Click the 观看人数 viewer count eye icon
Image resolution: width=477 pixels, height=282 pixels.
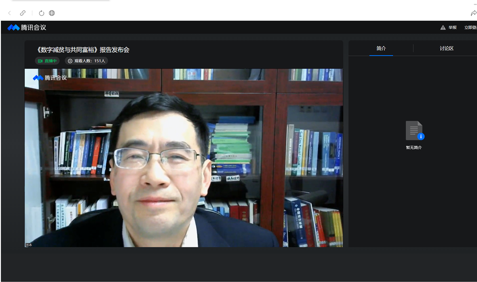(x=70, y=61)
